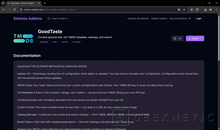Go to Explore all addons

click(138, 19)
